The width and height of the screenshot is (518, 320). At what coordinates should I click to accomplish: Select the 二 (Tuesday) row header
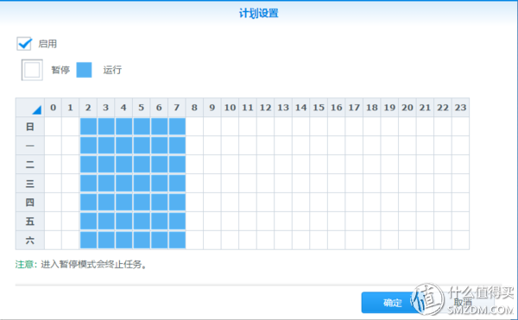30,164
